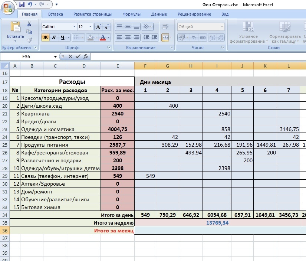Image resolution: width=306 pixels, height=261 pixels.
Task: Cancel formula entry with X
Action: tap(70, 57)
